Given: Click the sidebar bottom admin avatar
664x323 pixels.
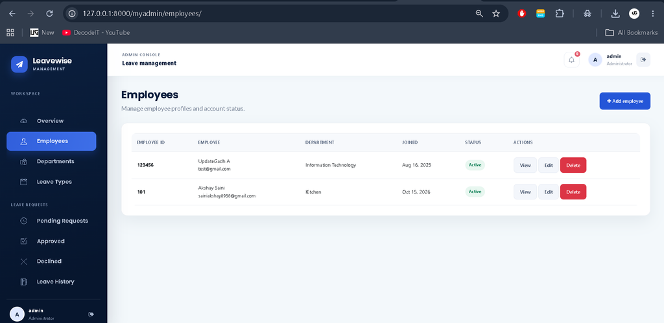Looking at the screenshot, I should (x=17, y=314).
